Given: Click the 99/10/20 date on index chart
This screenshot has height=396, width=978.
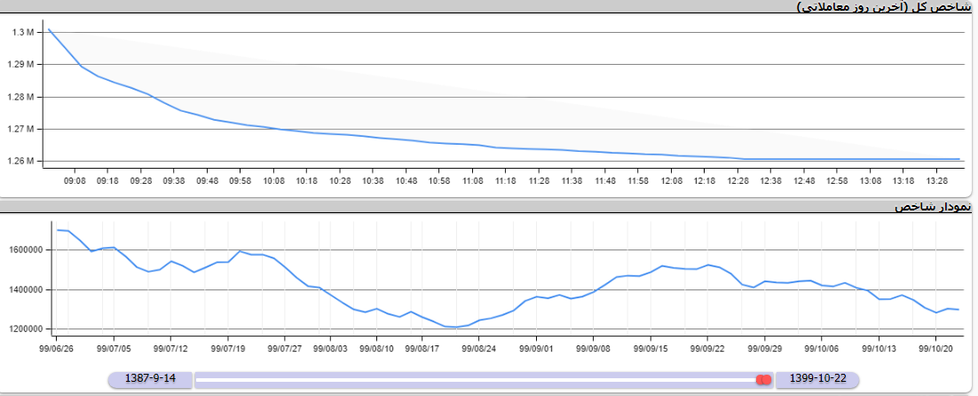Looking at the screenshot, I should coord(936,349).
